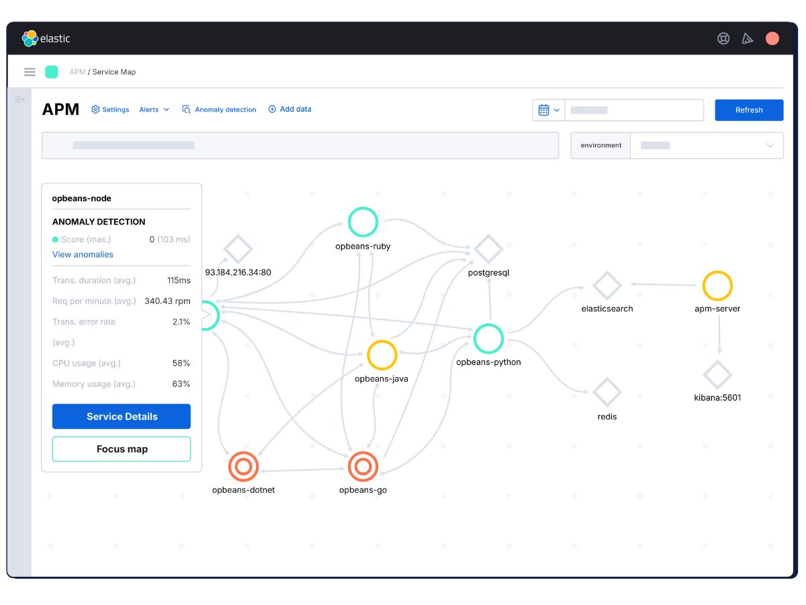Select the opbeans-ruby service node
The height and width of the screenshot is (605, 806).
pos(363,222)
